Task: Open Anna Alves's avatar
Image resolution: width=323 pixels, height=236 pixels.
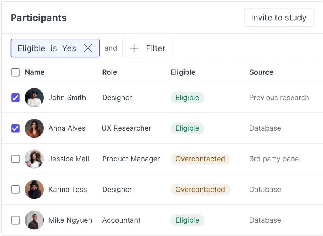Action: point(34,128)
